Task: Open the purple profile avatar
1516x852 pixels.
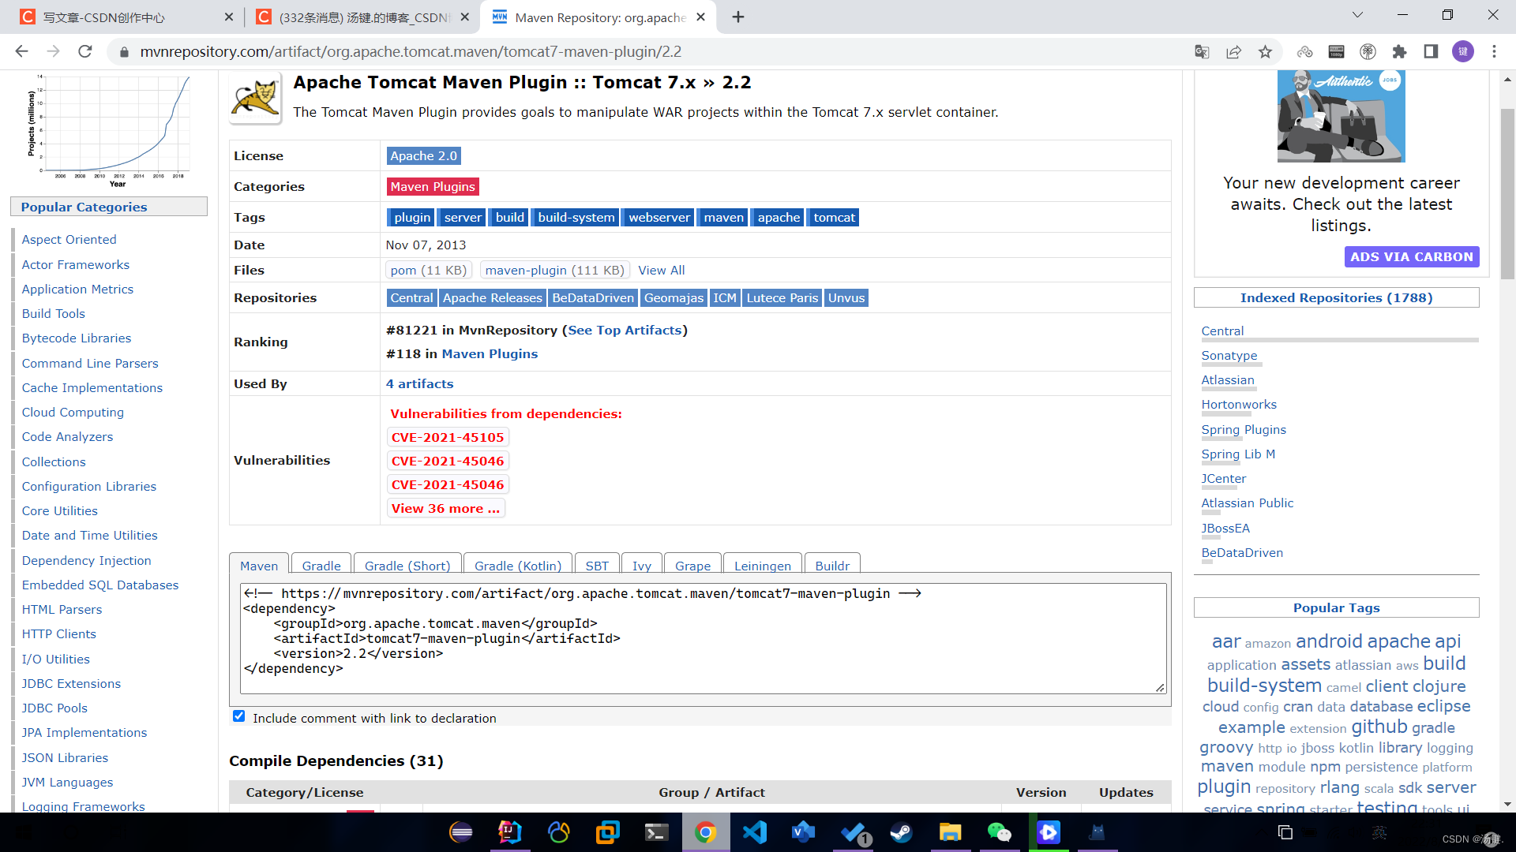Action: click(1463, 52)
